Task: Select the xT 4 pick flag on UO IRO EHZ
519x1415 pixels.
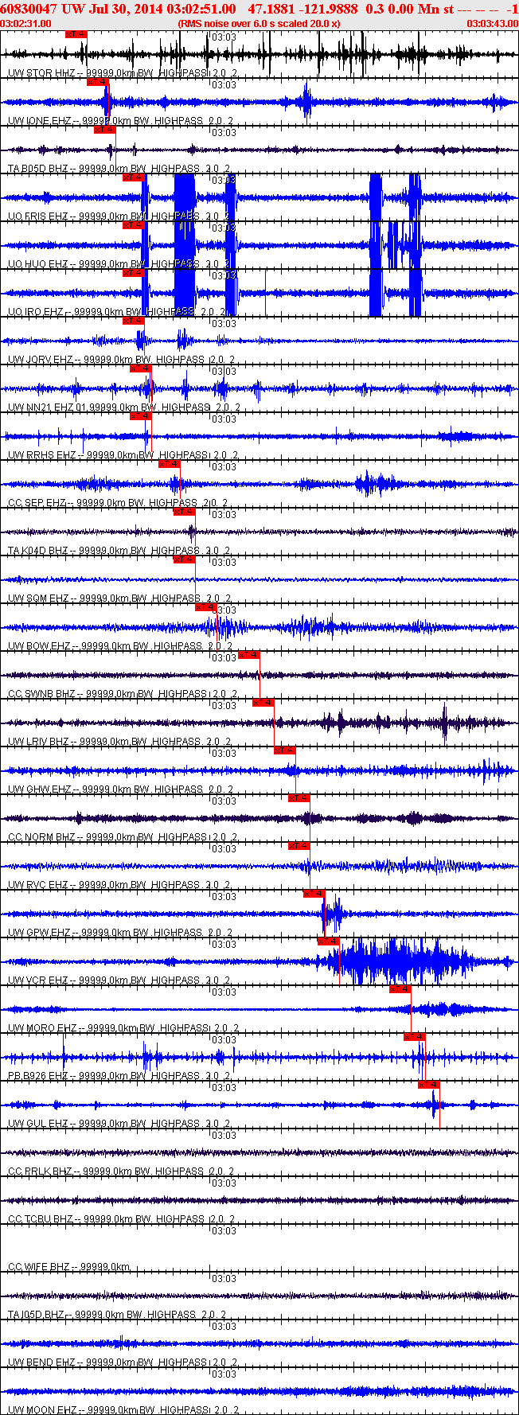Action: point(134,273)
